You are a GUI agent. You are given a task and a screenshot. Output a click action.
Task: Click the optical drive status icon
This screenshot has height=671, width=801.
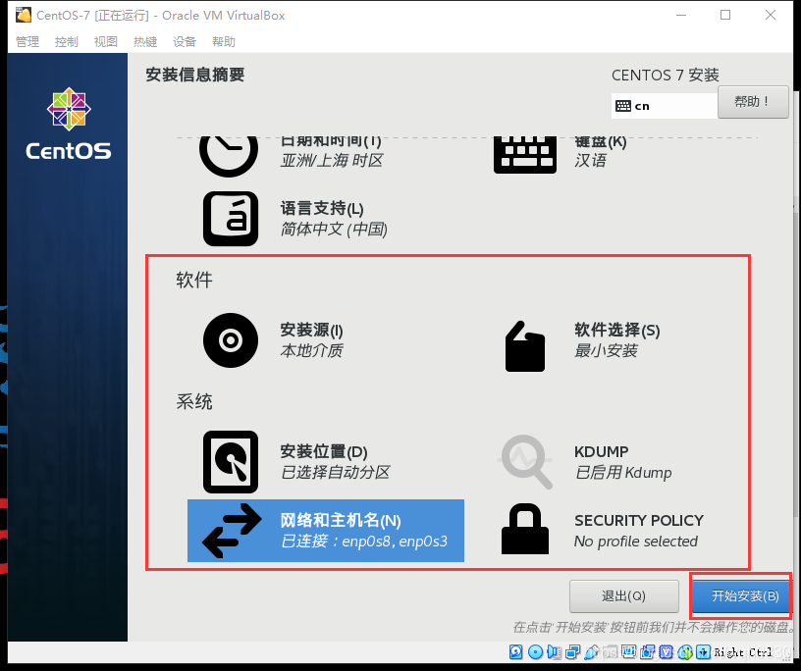point(535,652)
